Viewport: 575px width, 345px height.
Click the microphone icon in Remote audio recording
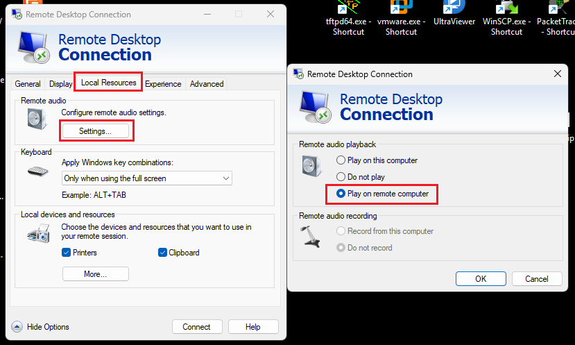310,236
